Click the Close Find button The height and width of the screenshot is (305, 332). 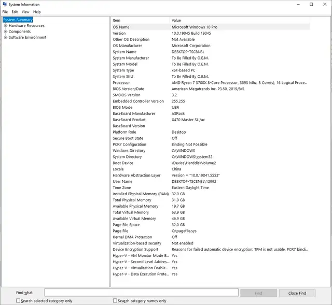tap(297, 293)
